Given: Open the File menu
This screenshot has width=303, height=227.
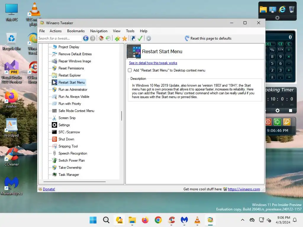Looking at the screenshot, I should [x=42, y=31].
